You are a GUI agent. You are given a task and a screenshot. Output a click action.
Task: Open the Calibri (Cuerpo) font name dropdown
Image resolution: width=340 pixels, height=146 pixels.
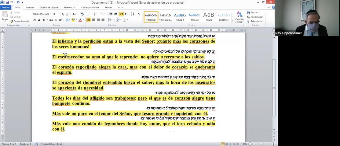(50, 14)
